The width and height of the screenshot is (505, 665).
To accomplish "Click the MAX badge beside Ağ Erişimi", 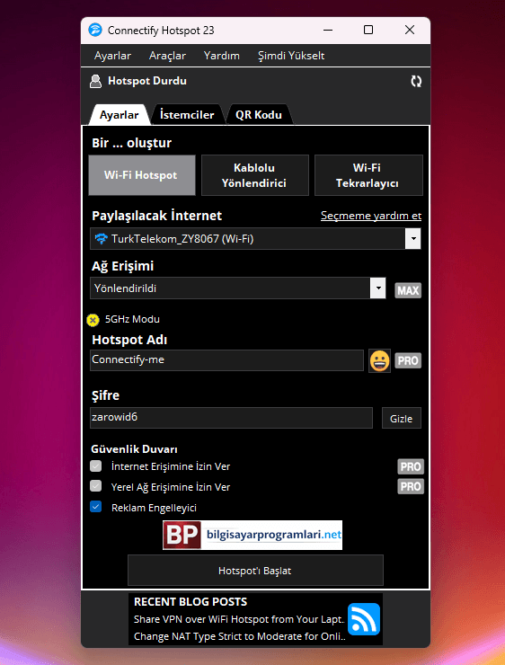I will coord(408,290).
